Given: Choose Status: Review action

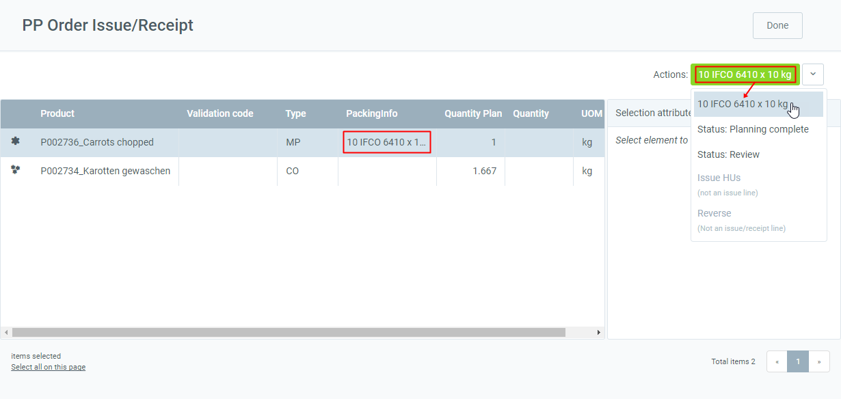Looking at the screenshot, I should (x=758, y=154).
